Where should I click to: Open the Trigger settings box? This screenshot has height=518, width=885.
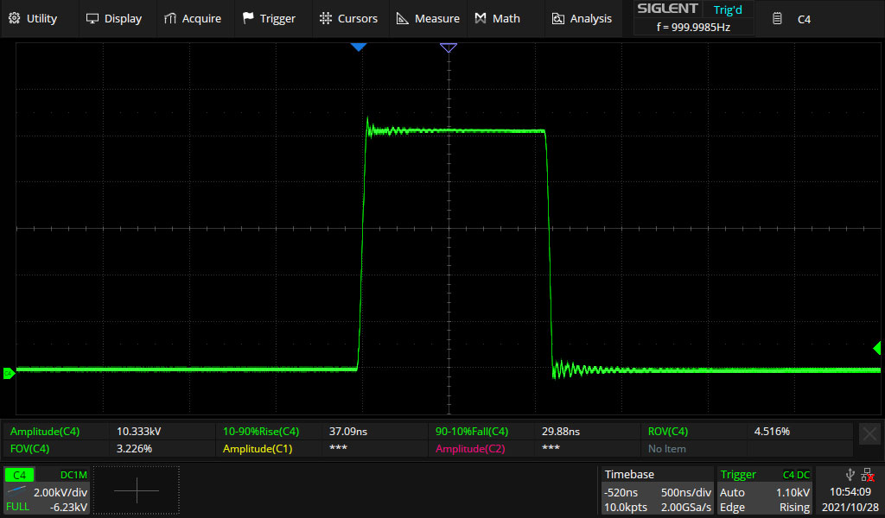pos(765,490)
